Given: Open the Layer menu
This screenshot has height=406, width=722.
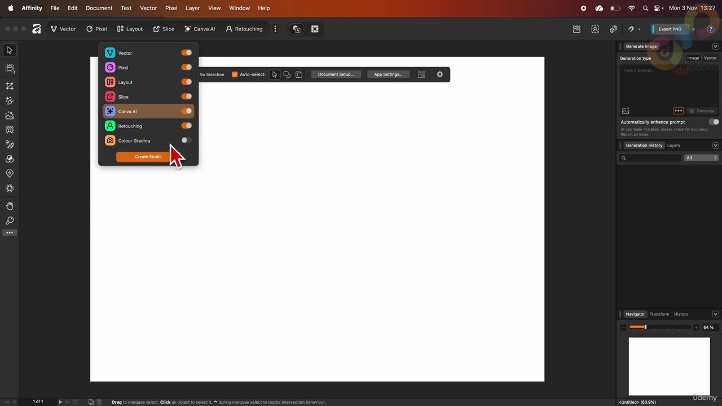Looking at the screenshot, I should 193,8.
